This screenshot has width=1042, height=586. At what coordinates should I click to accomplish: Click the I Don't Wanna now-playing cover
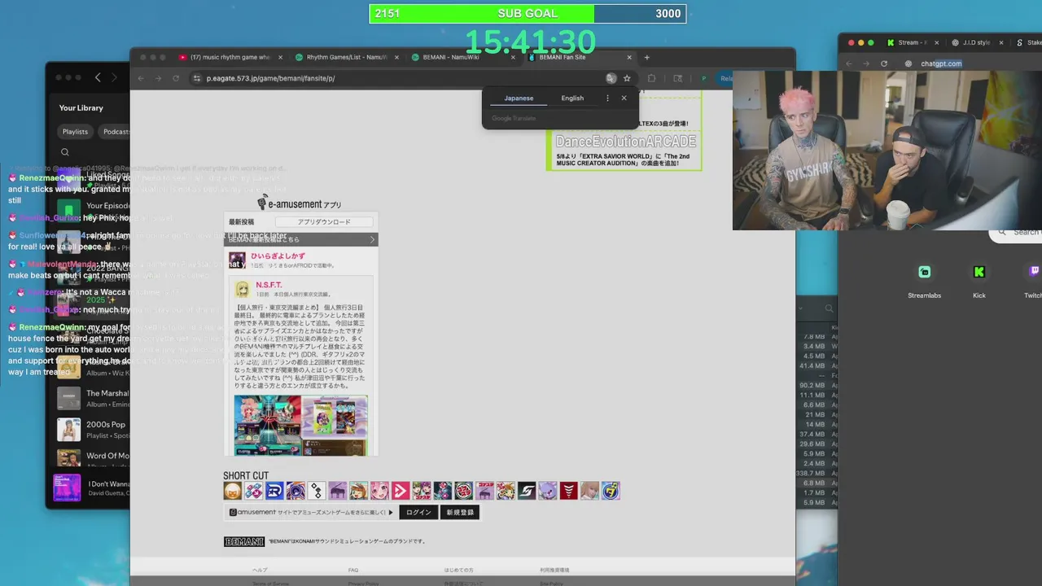click(x=68, y=488)
